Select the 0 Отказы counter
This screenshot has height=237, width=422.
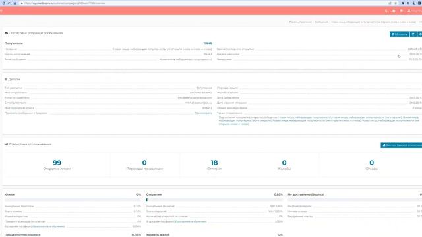pos(372,165)
